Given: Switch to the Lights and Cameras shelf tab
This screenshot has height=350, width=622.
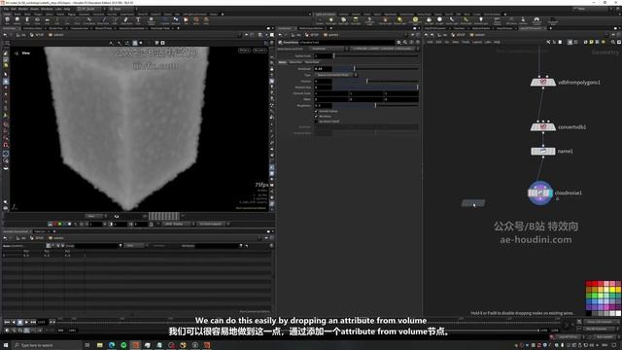Looking at the screenshot, I should [326, 14].
